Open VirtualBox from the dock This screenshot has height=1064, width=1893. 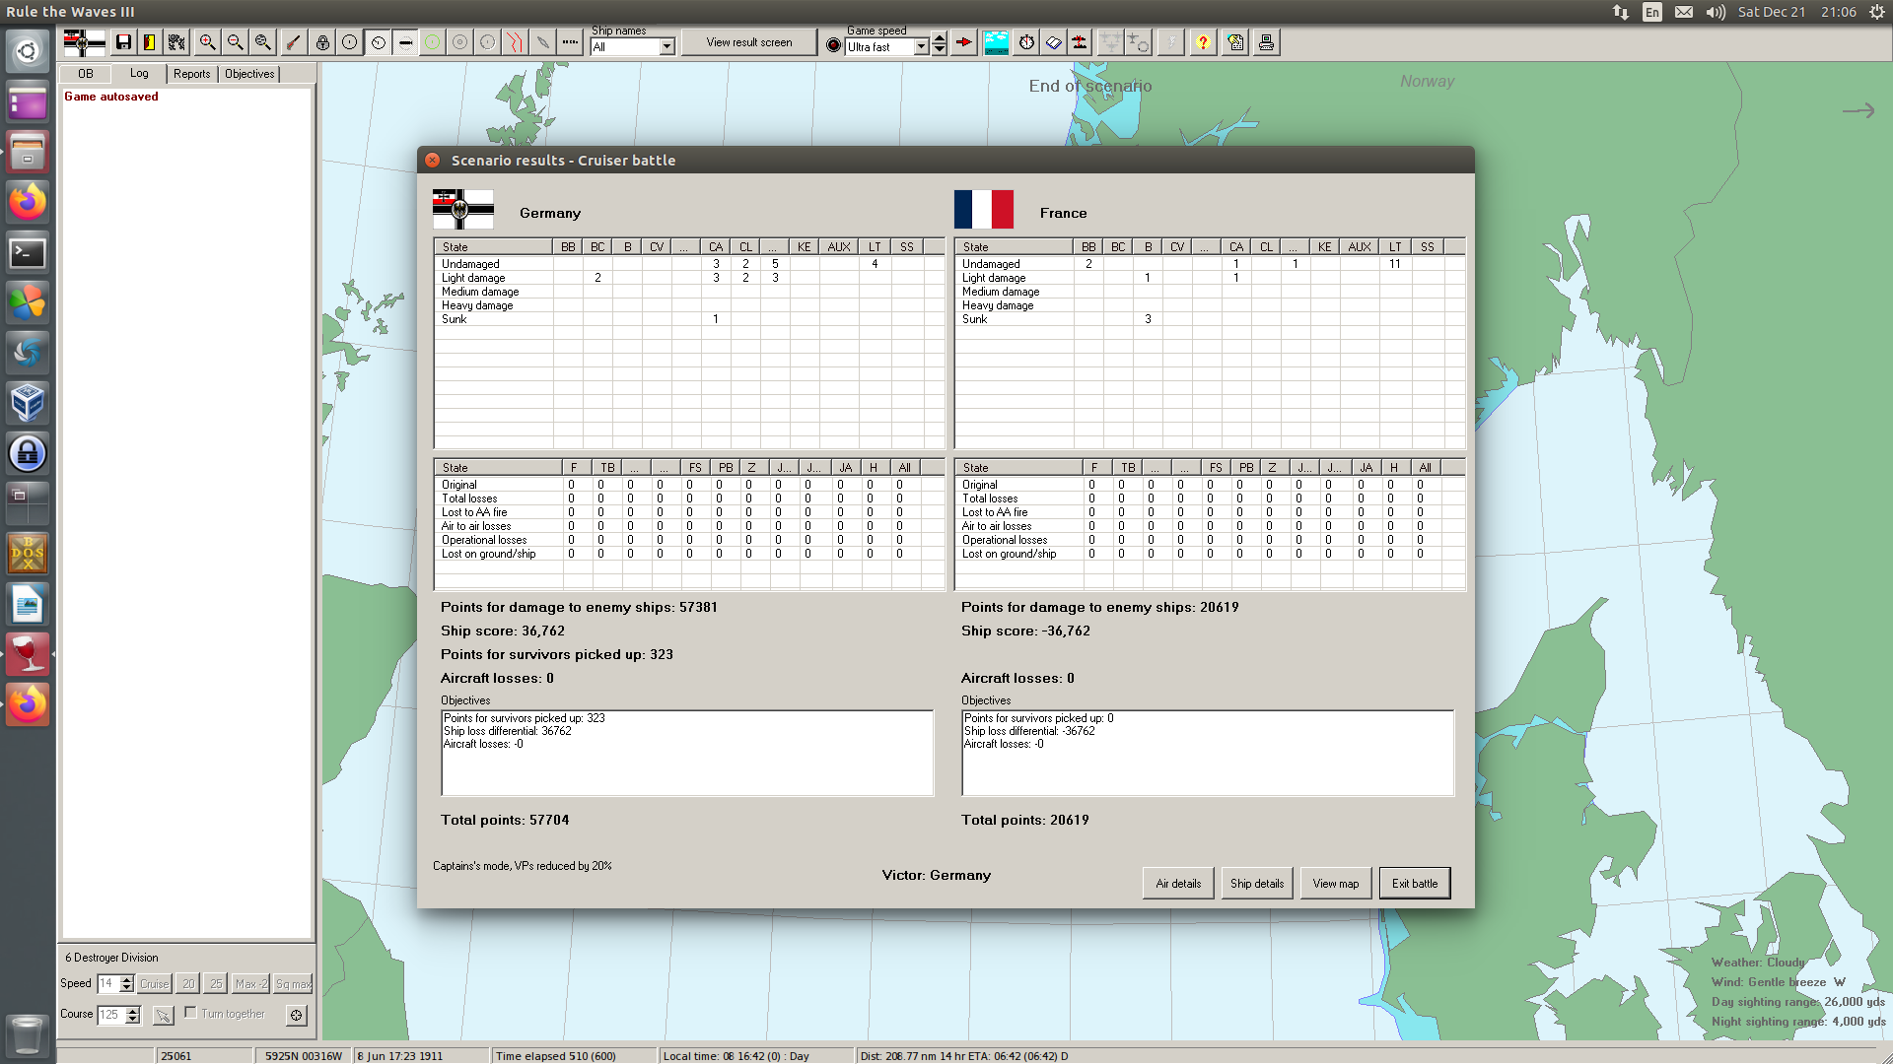tap(28, 403)
